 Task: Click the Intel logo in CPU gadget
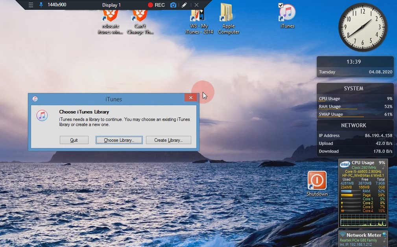[345, 164]
